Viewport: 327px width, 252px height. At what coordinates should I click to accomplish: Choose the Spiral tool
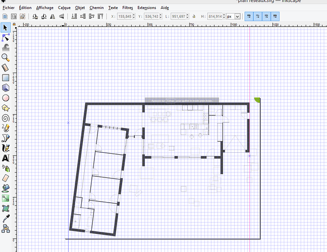tap(6, 118)
